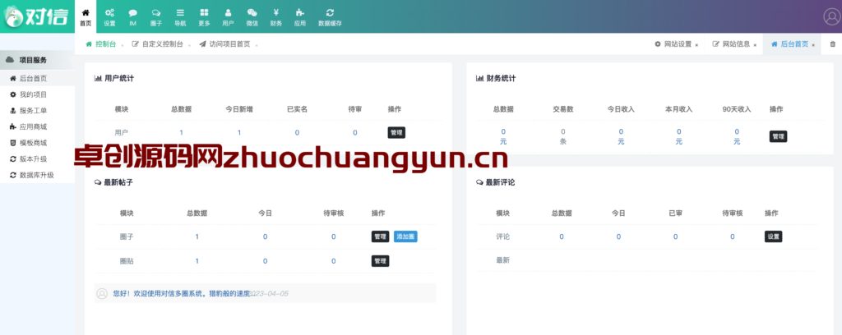Open the 首页 home icon in top bar

(x=86, y=12)
